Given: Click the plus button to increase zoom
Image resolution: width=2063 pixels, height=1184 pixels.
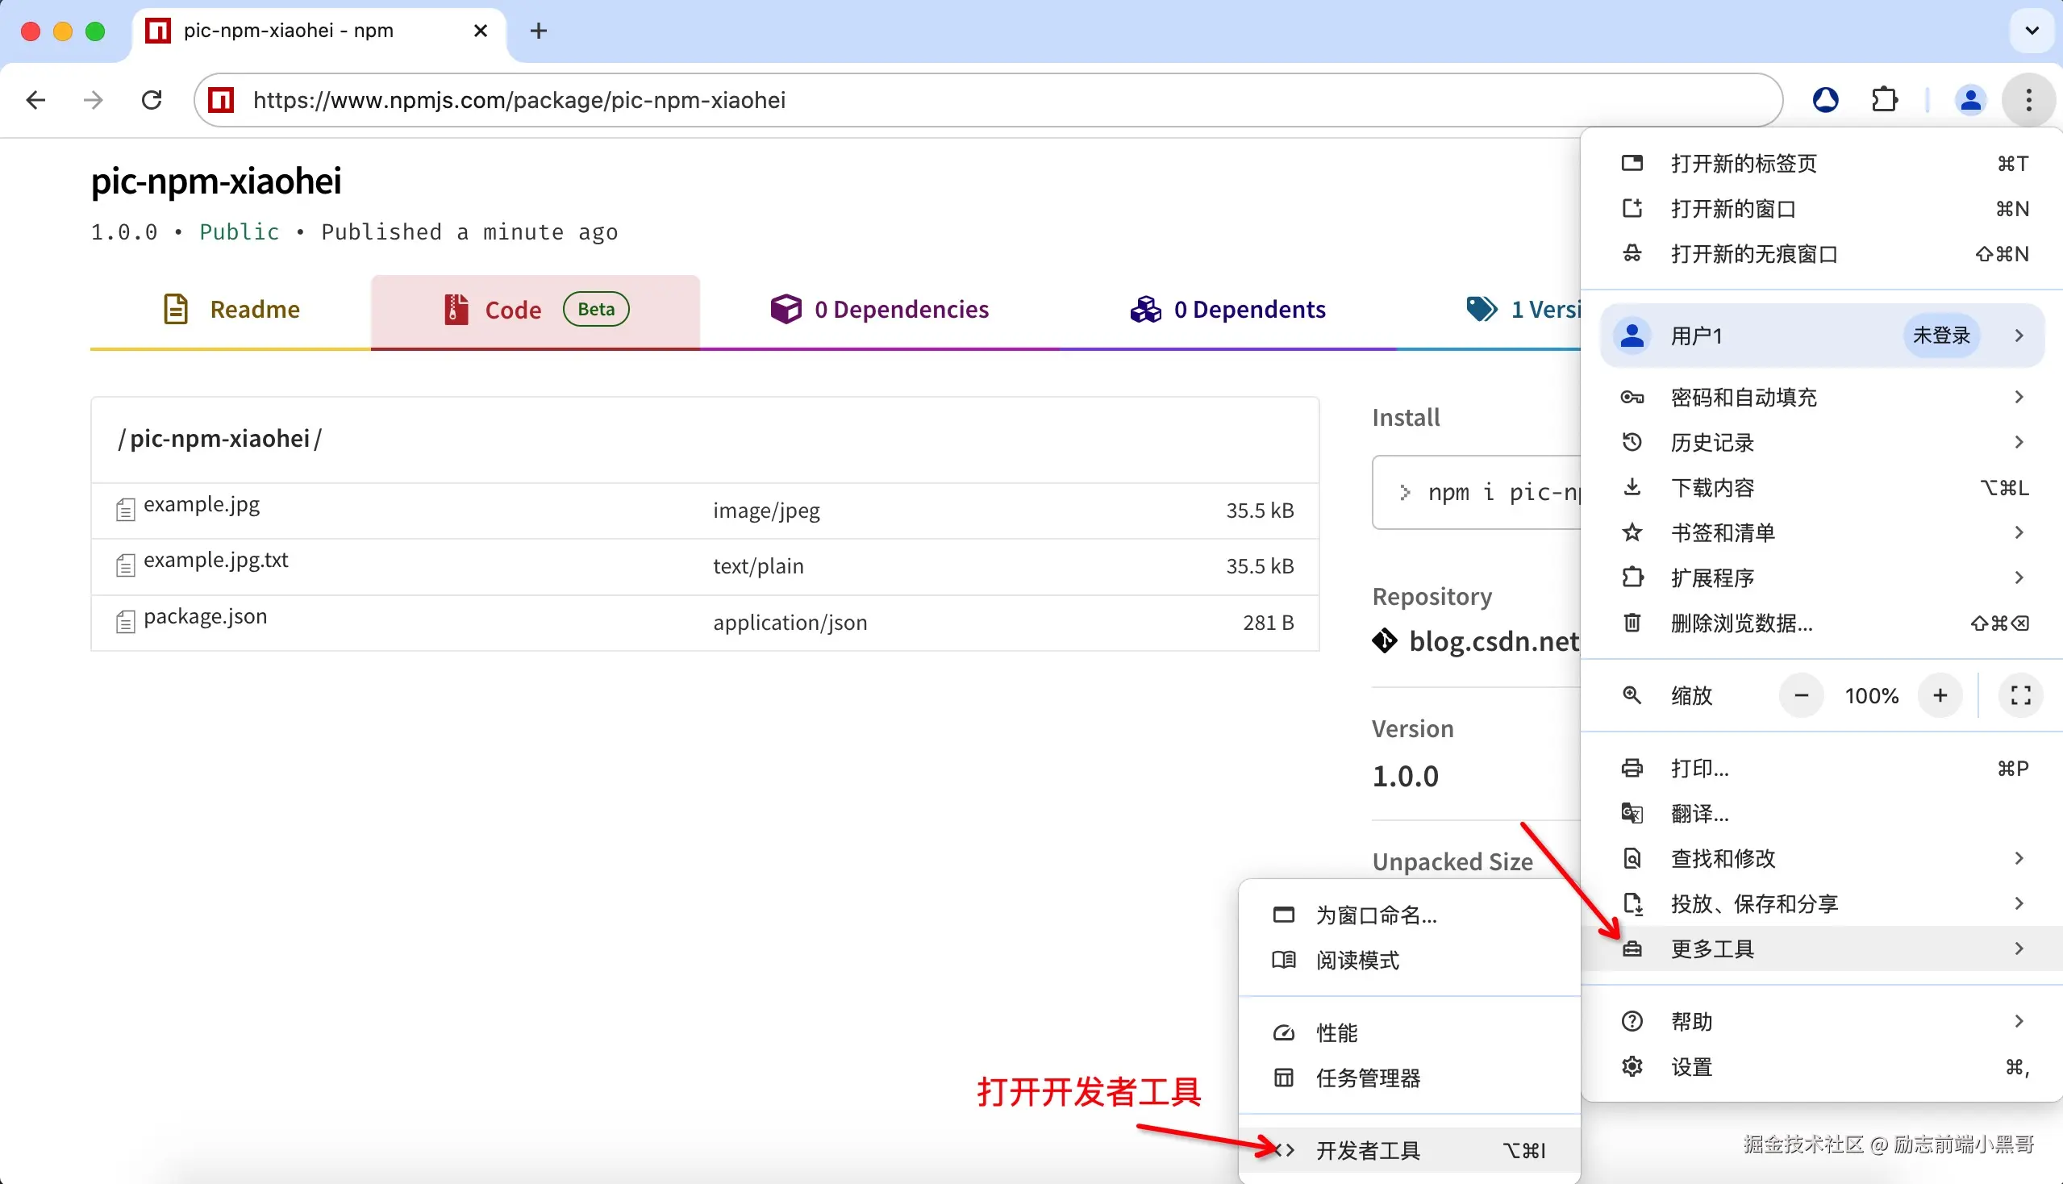Looking at the screenshot, I should point(1940,695).
